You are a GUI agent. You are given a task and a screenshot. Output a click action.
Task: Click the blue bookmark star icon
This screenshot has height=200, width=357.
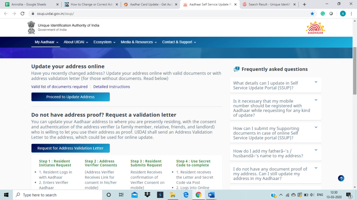[x=312, y=14]
